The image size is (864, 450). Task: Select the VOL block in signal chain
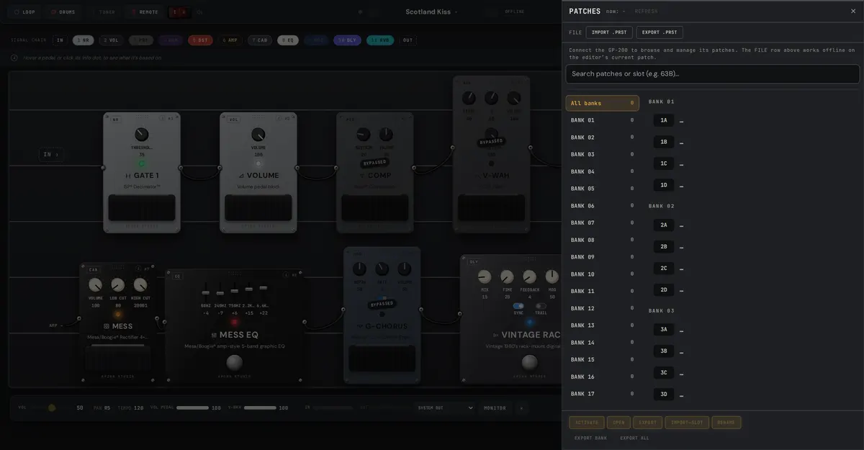click(x=111, y=40)
